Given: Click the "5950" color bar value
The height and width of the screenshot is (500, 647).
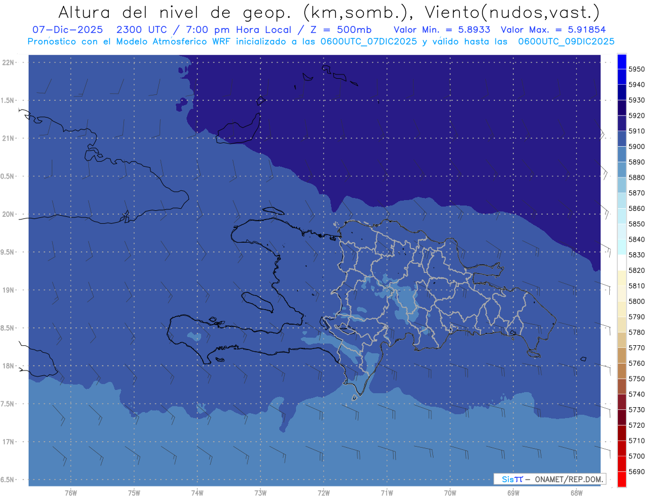Looking at the screenshot, I should point(636,69).
